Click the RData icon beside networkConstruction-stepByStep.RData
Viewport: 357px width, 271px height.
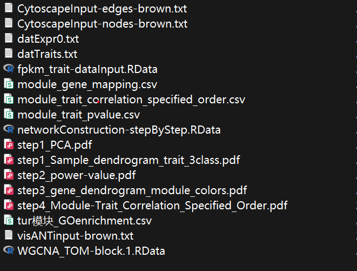[x=8, y=130]
